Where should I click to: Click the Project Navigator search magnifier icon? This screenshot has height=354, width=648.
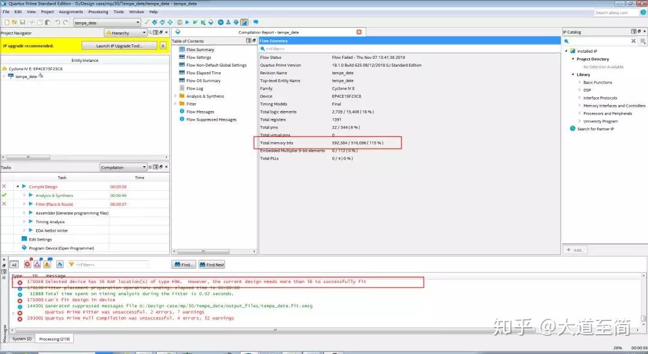[149, 32]
